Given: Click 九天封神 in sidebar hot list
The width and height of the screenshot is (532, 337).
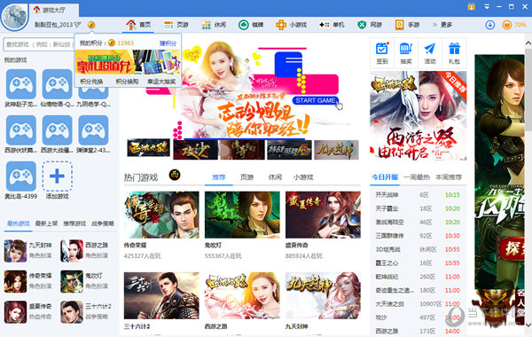Looking at the screenshot, I should click(28, 250).
